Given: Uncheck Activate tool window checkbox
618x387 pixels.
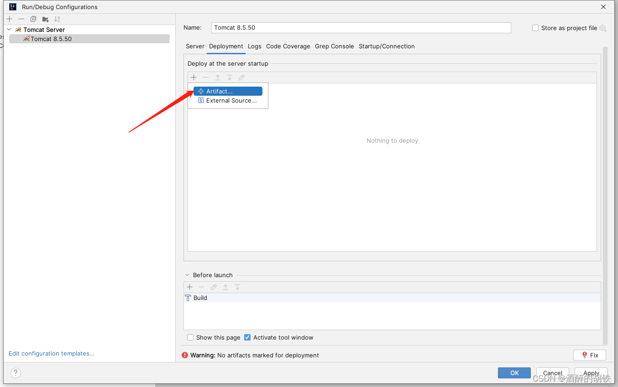Looking at the screenshot, I should pos(247,337).
